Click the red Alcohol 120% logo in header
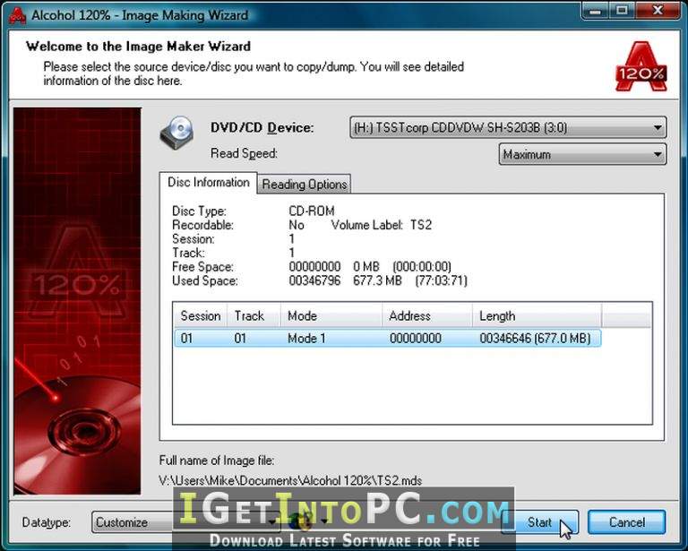 click(641, 66)
